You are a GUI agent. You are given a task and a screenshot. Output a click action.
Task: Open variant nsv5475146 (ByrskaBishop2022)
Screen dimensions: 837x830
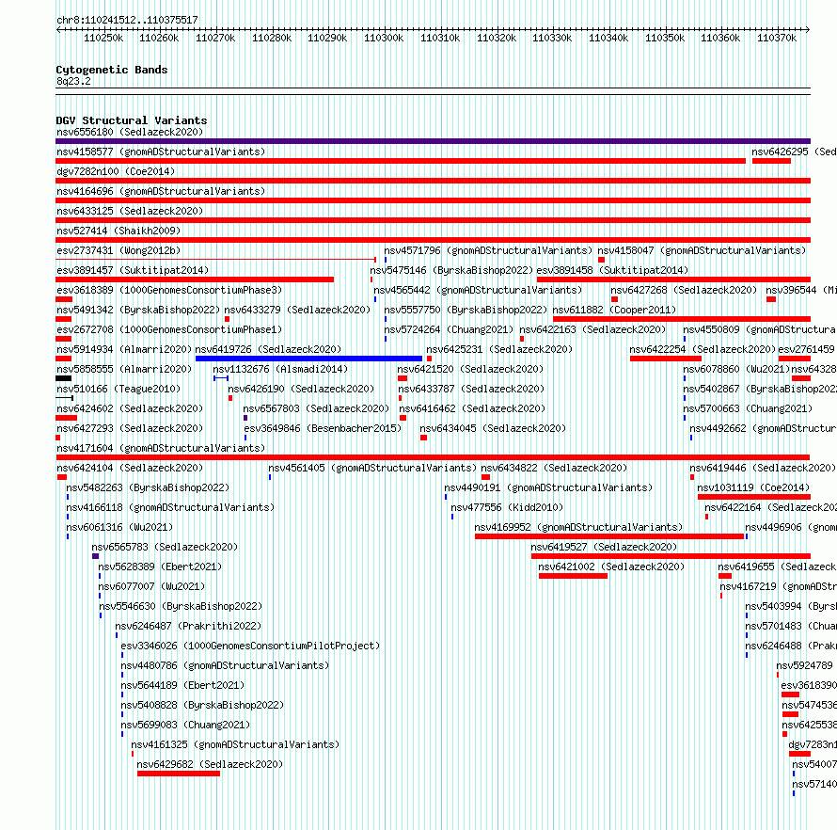tap(451, 270)
